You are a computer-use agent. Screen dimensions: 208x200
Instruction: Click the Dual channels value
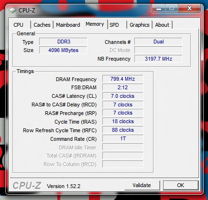158,42
